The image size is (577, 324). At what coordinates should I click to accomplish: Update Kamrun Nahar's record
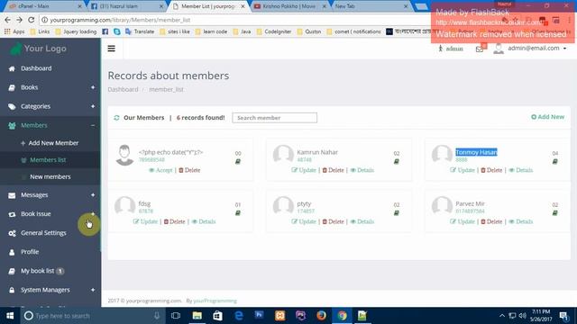coord(304,170)
